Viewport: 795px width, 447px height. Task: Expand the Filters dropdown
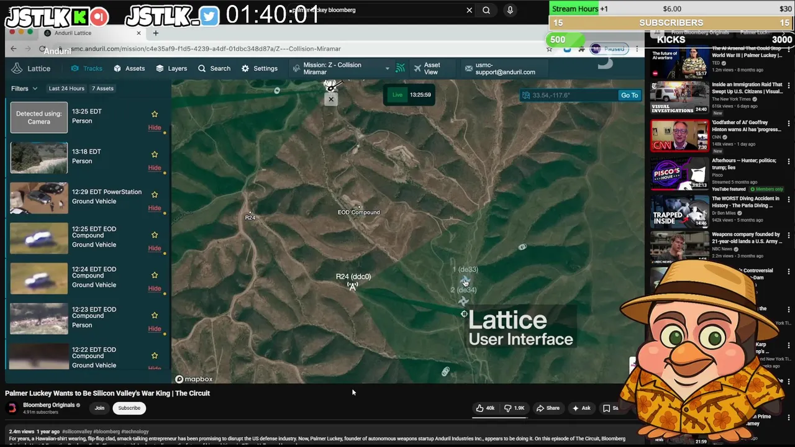[24, 88]
